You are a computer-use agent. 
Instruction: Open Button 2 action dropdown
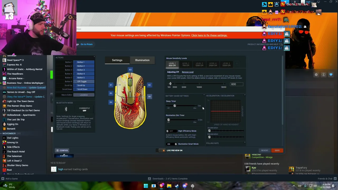point(84,66)
